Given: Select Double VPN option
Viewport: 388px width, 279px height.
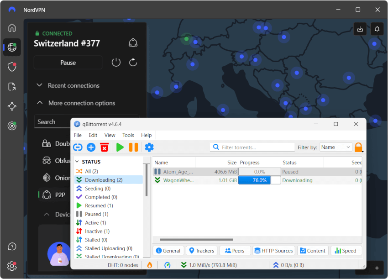Looking at the screenshot, I should pyautogui.click(x=56, y=143).
